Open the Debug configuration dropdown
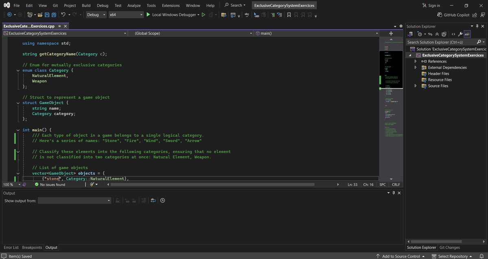 pyautogui.click(x=96, y=15)
